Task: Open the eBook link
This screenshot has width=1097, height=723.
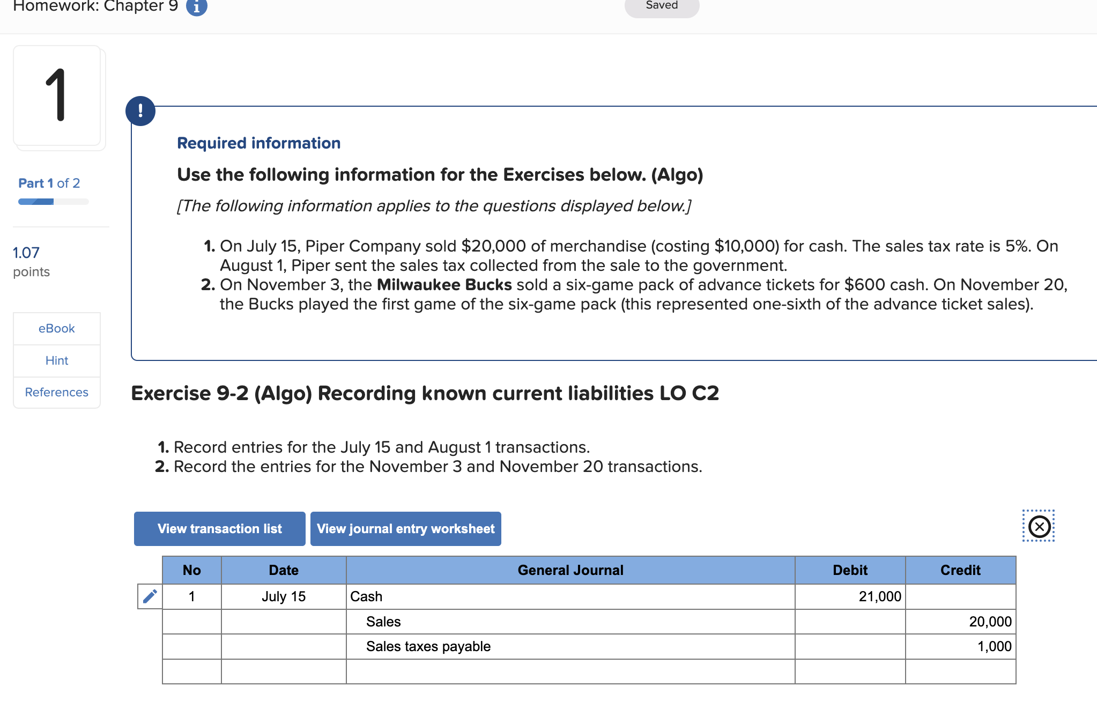Action: 57,328
